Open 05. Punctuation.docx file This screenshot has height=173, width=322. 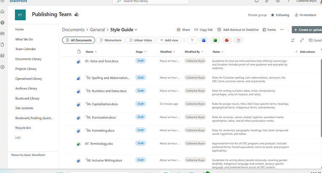pos(101,117)
